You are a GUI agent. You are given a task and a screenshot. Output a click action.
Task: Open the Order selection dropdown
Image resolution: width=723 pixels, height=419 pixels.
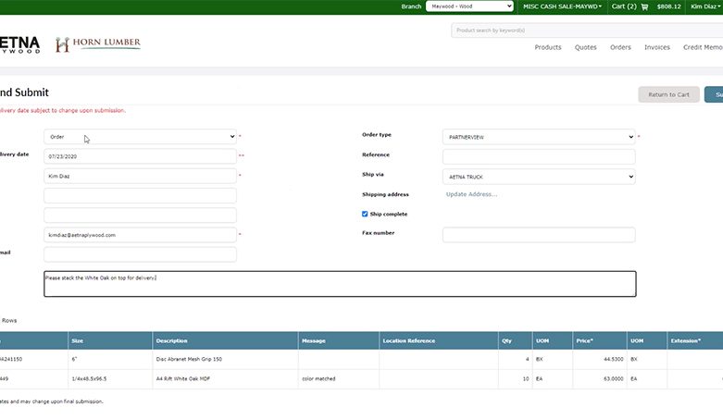coord(140,137)
